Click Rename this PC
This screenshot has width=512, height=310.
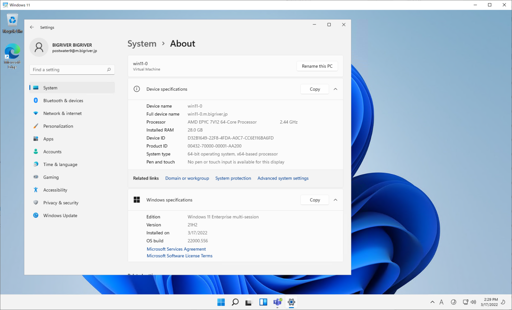[317, 66]
